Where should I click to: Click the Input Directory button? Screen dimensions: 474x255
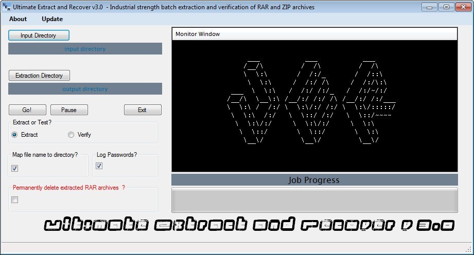39,35
